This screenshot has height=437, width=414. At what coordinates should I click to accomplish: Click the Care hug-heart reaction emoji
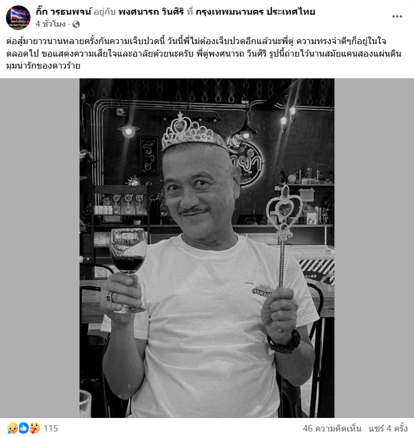pos(34,428)
